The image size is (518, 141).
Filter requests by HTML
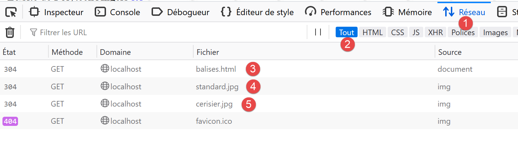(x=372, y=32)
